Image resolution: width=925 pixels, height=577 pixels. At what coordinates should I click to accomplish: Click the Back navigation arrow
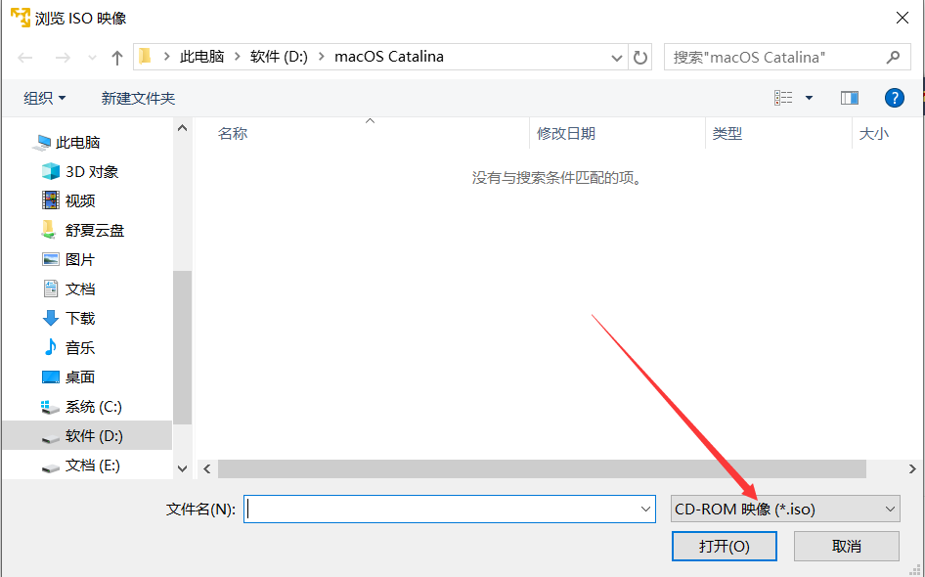pos(24,58)
